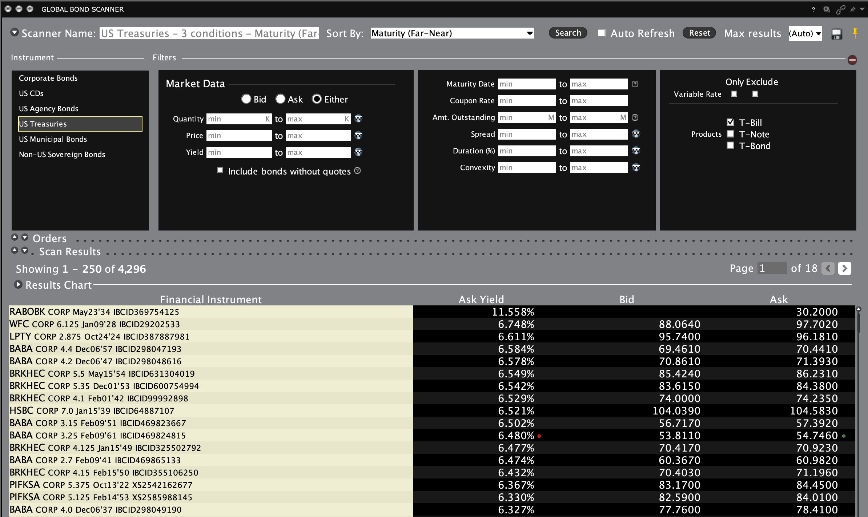Open Max results Auto dropdown
This screenshot has width=868, height=517.
pos(818,34)
